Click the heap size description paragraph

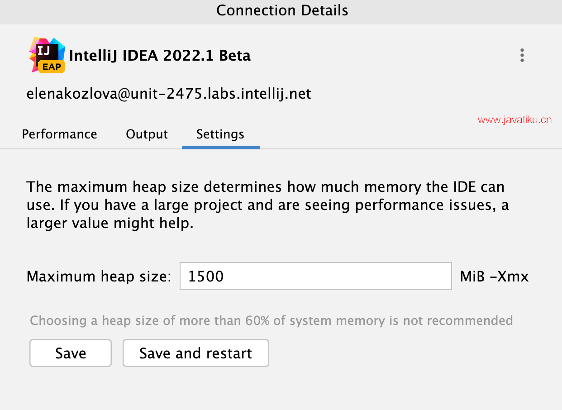pyautogui.click(x=267, y=205)
